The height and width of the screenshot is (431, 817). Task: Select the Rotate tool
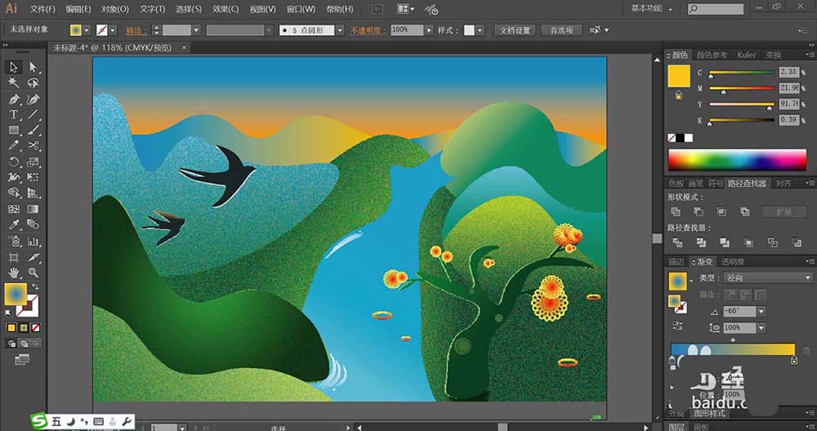click(x=14, y=162)
